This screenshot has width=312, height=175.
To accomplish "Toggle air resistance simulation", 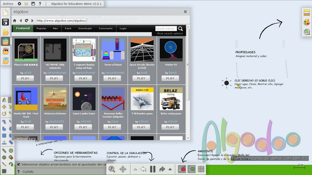I will coord(191,169).
